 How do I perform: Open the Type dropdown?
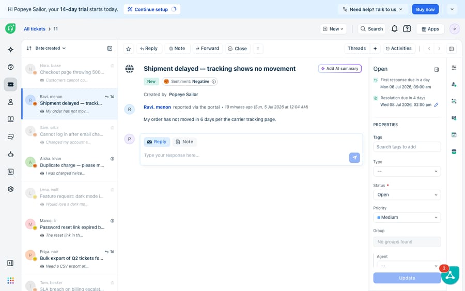[407, 172]
